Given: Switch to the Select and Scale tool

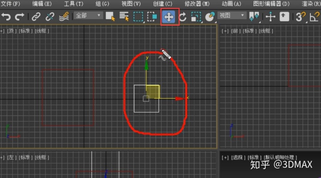Looking at the screenshot, I should (196, 16).
